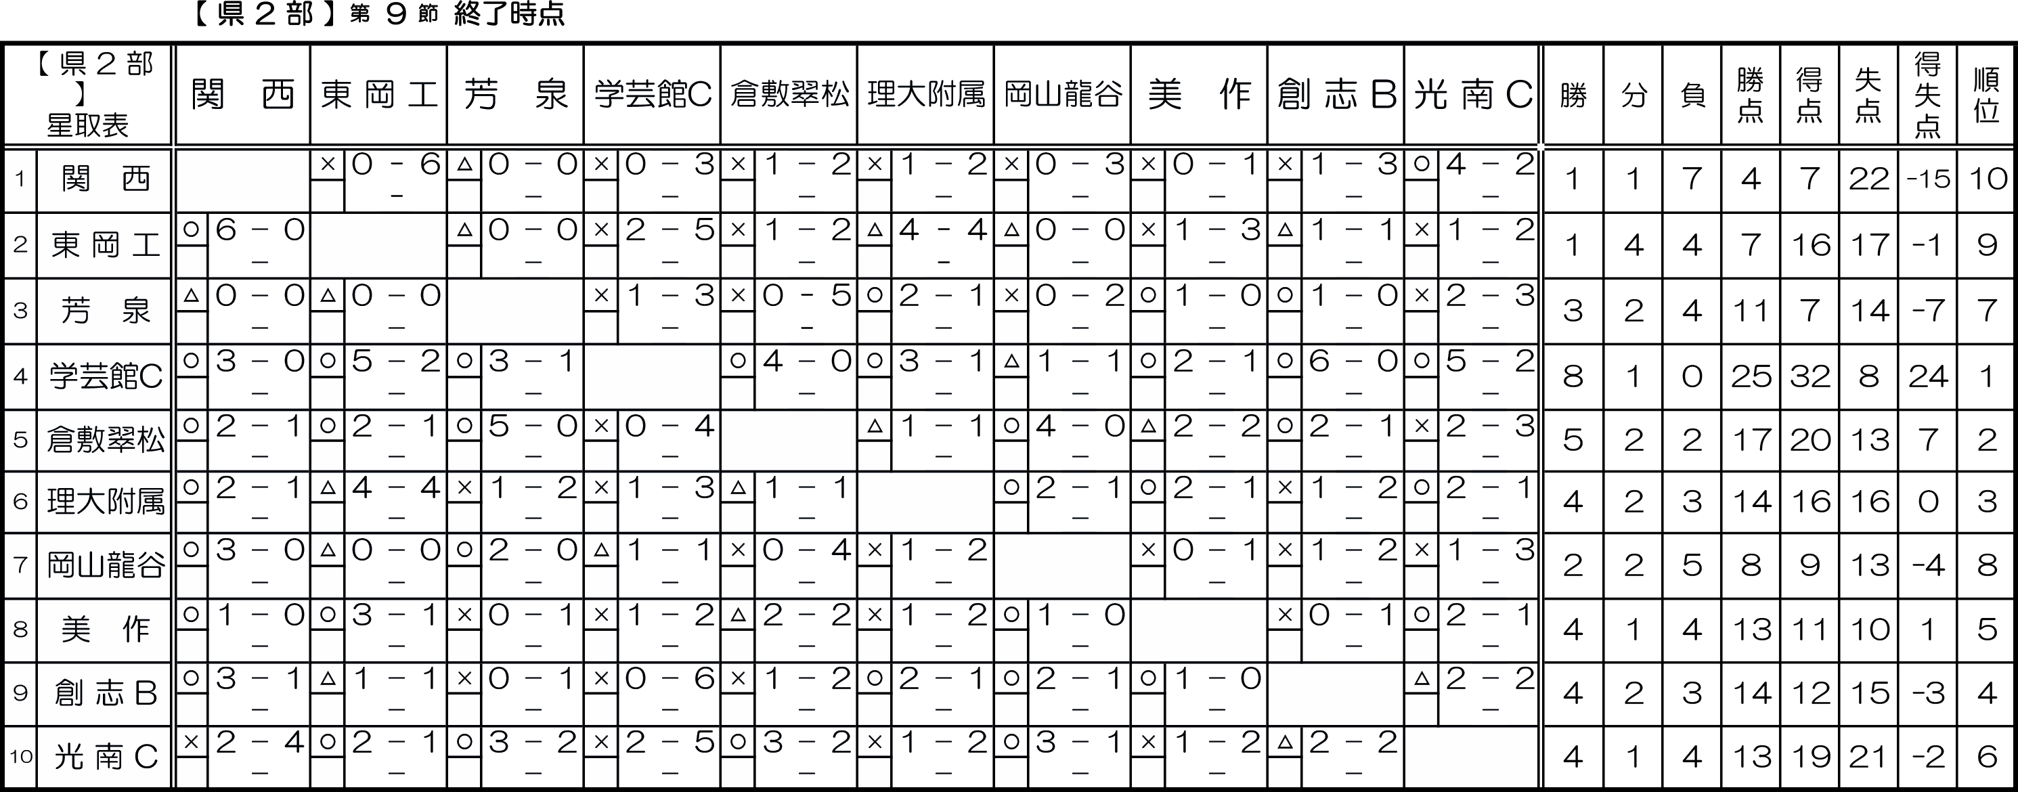
Task: Click the 関西 column header
Action: click(243, 95)
